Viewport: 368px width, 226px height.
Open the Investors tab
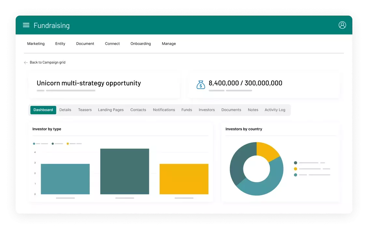click(206, 110)
